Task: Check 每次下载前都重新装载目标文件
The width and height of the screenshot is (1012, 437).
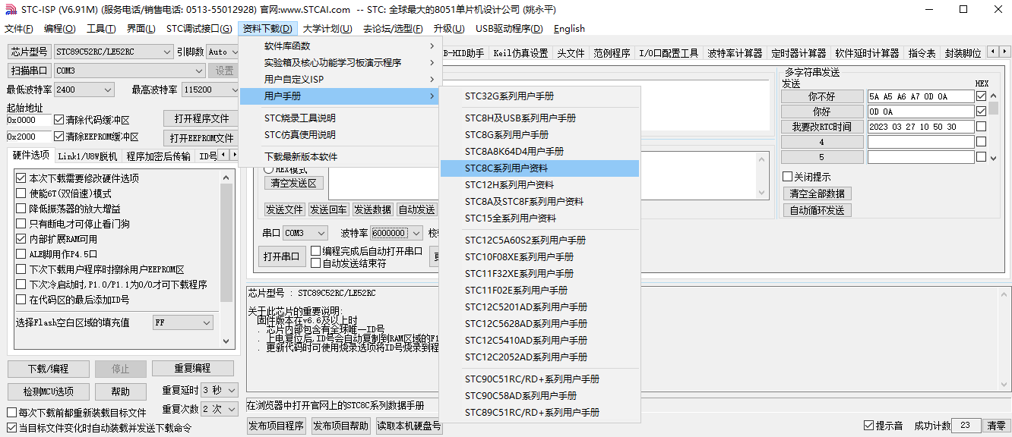Action: (11, 413)
